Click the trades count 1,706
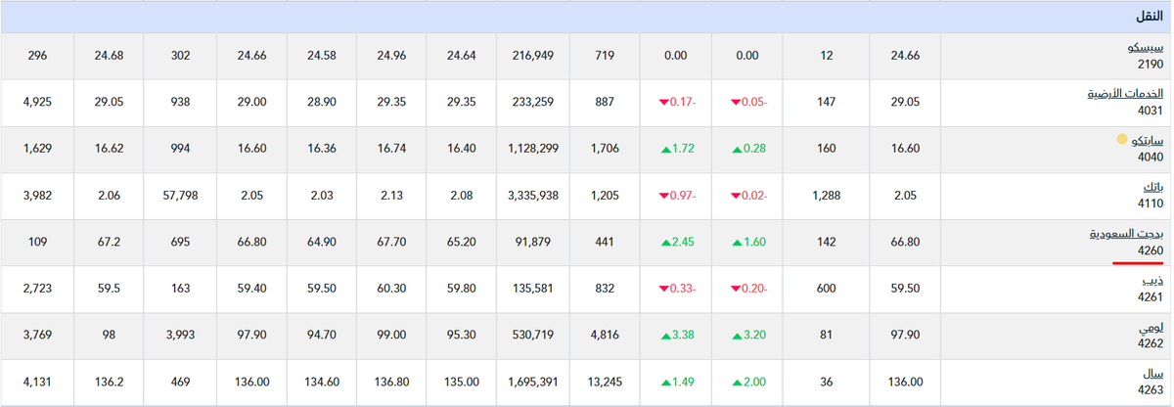The width and height of the screenshot is (1174, 407). click(604, 150)
